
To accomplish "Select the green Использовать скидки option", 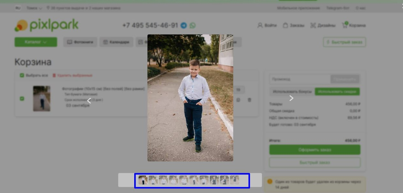I will pyautogui.click(x=337, y=92).
